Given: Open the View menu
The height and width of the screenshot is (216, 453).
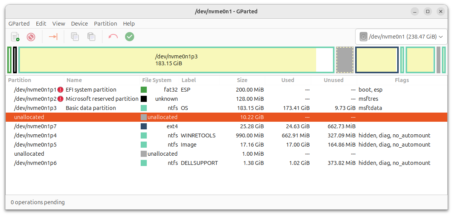Looking at the screenshot, I should point(58,24).
